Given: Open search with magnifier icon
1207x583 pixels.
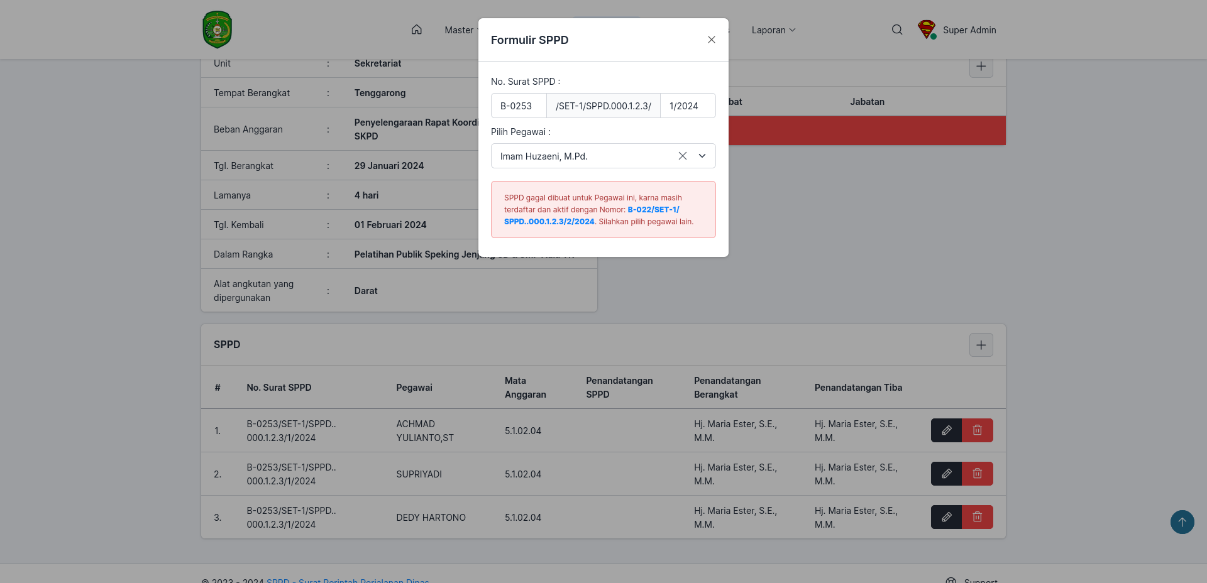Looking at the screenshot, I should coord(897,30).
